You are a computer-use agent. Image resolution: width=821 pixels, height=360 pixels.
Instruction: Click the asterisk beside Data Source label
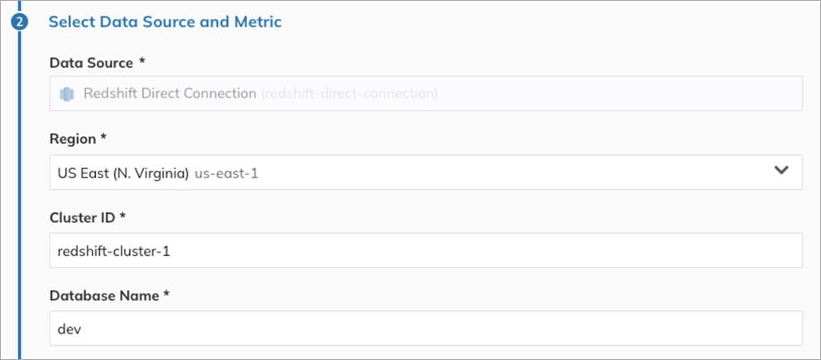(x=142, y=63)
